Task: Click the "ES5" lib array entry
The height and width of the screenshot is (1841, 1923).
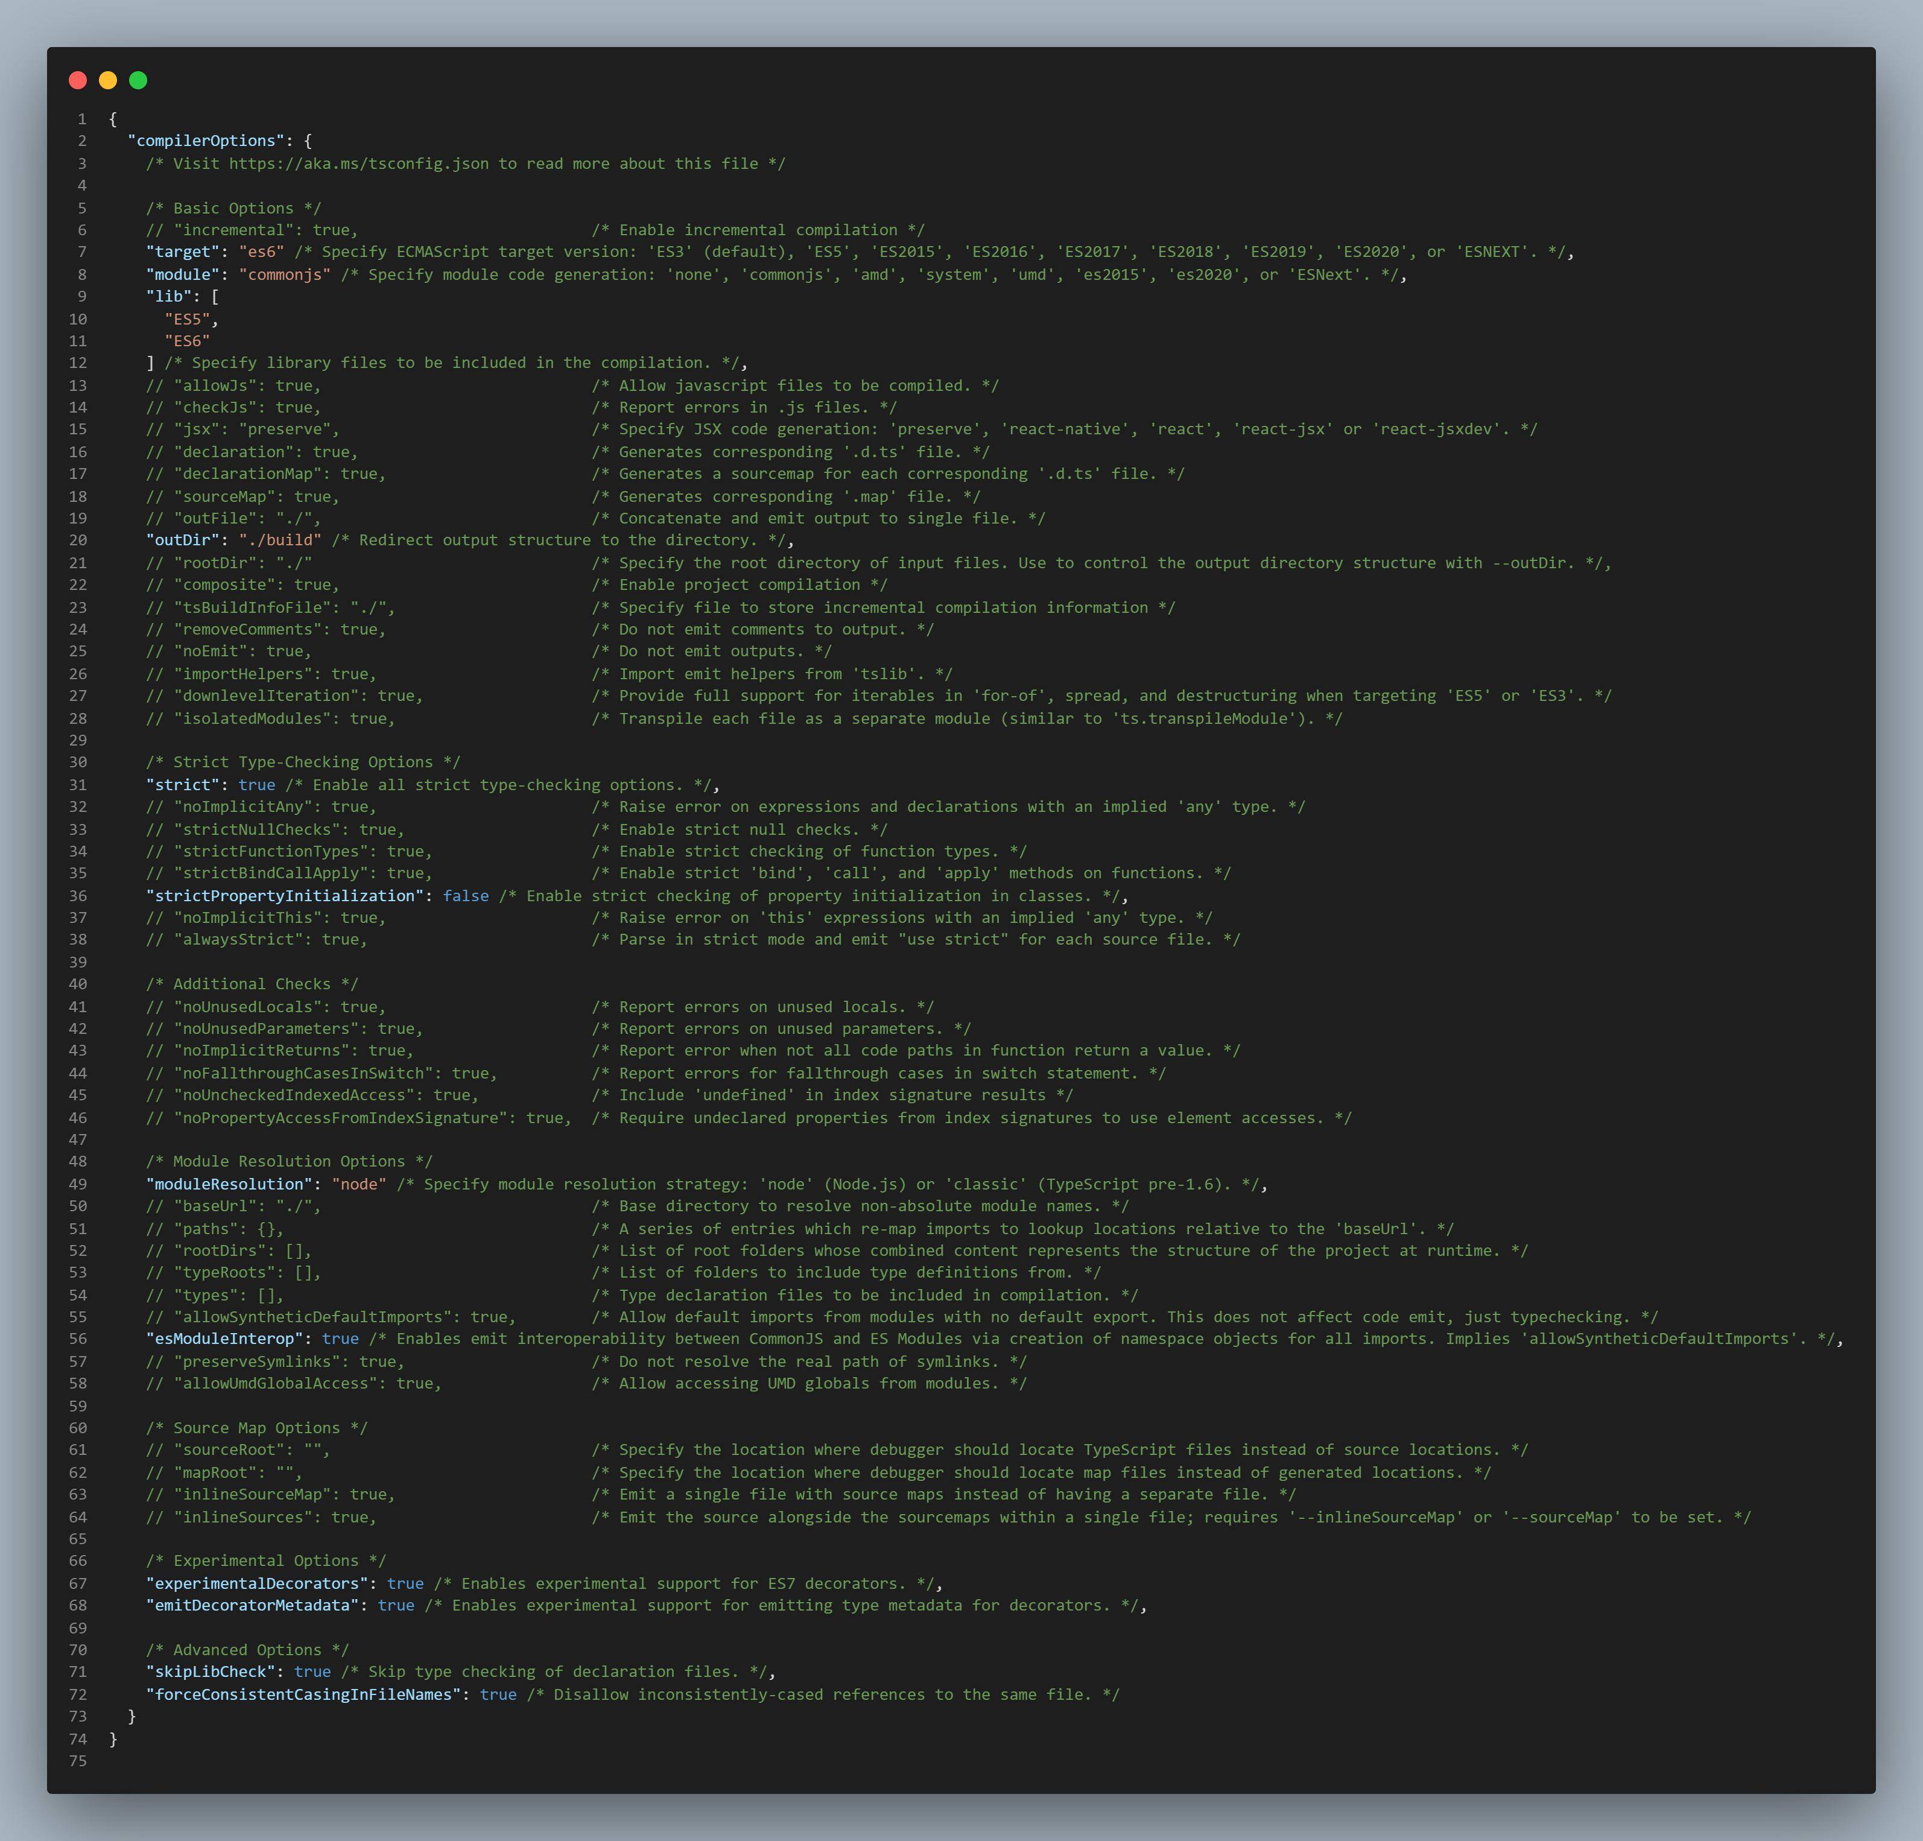Action: click(188, 319)
